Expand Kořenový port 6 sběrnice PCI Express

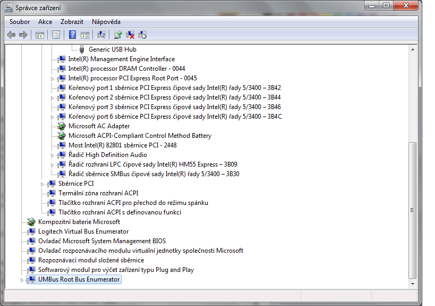(x=52, y=117)
